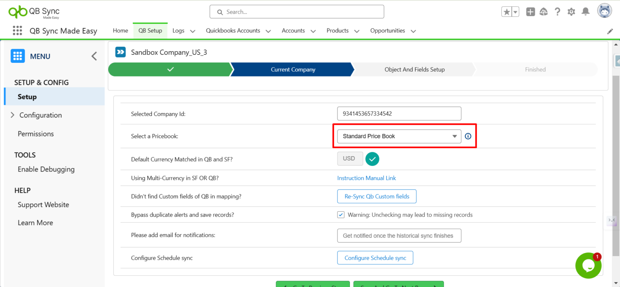
Task: Select Permissions in the sidebar menu
Action: pos(36,134)
